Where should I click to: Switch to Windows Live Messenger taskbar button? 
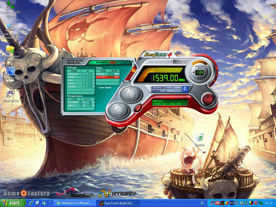coord(75,203)
